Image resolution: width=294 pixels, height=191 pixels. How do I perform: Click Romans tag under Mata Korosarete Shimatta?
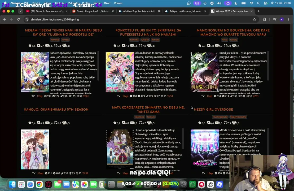point(151,117)
